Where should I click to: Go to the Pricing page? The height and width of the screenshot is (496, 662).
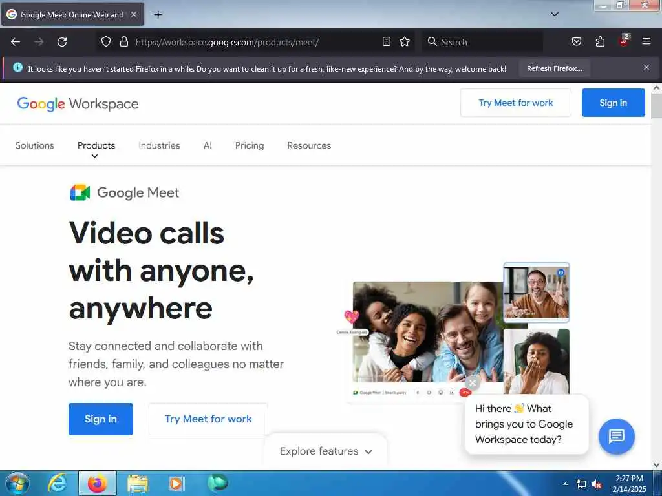tap(250, 145)
